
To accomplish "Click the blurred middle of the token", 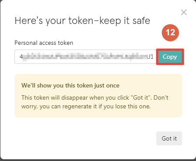I will tap(86, 57).
